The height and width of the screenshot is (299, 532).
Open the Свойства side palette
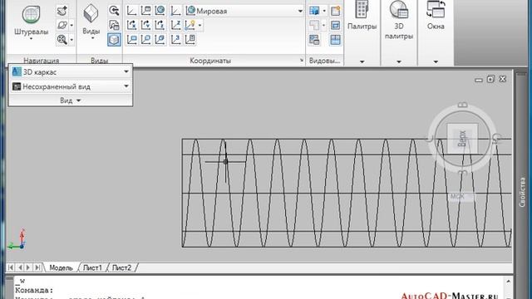pyautogui.click(x=523, y=192)
